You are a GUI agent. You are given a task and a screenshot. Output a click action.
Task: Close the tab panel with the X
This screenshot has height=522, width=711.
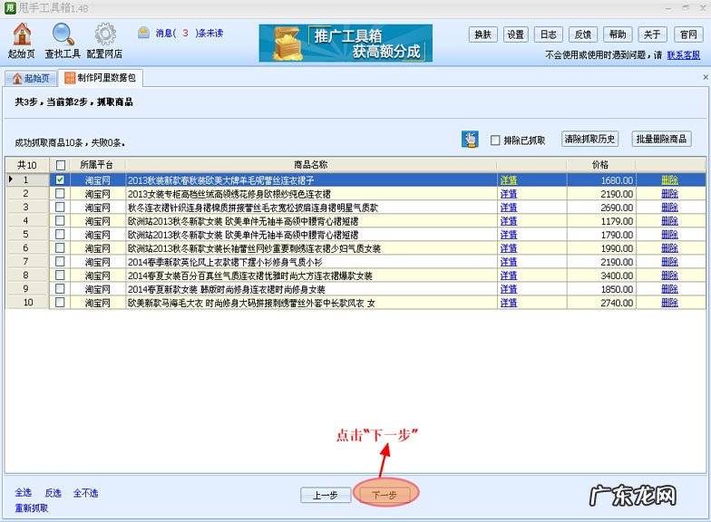point(706,78)
